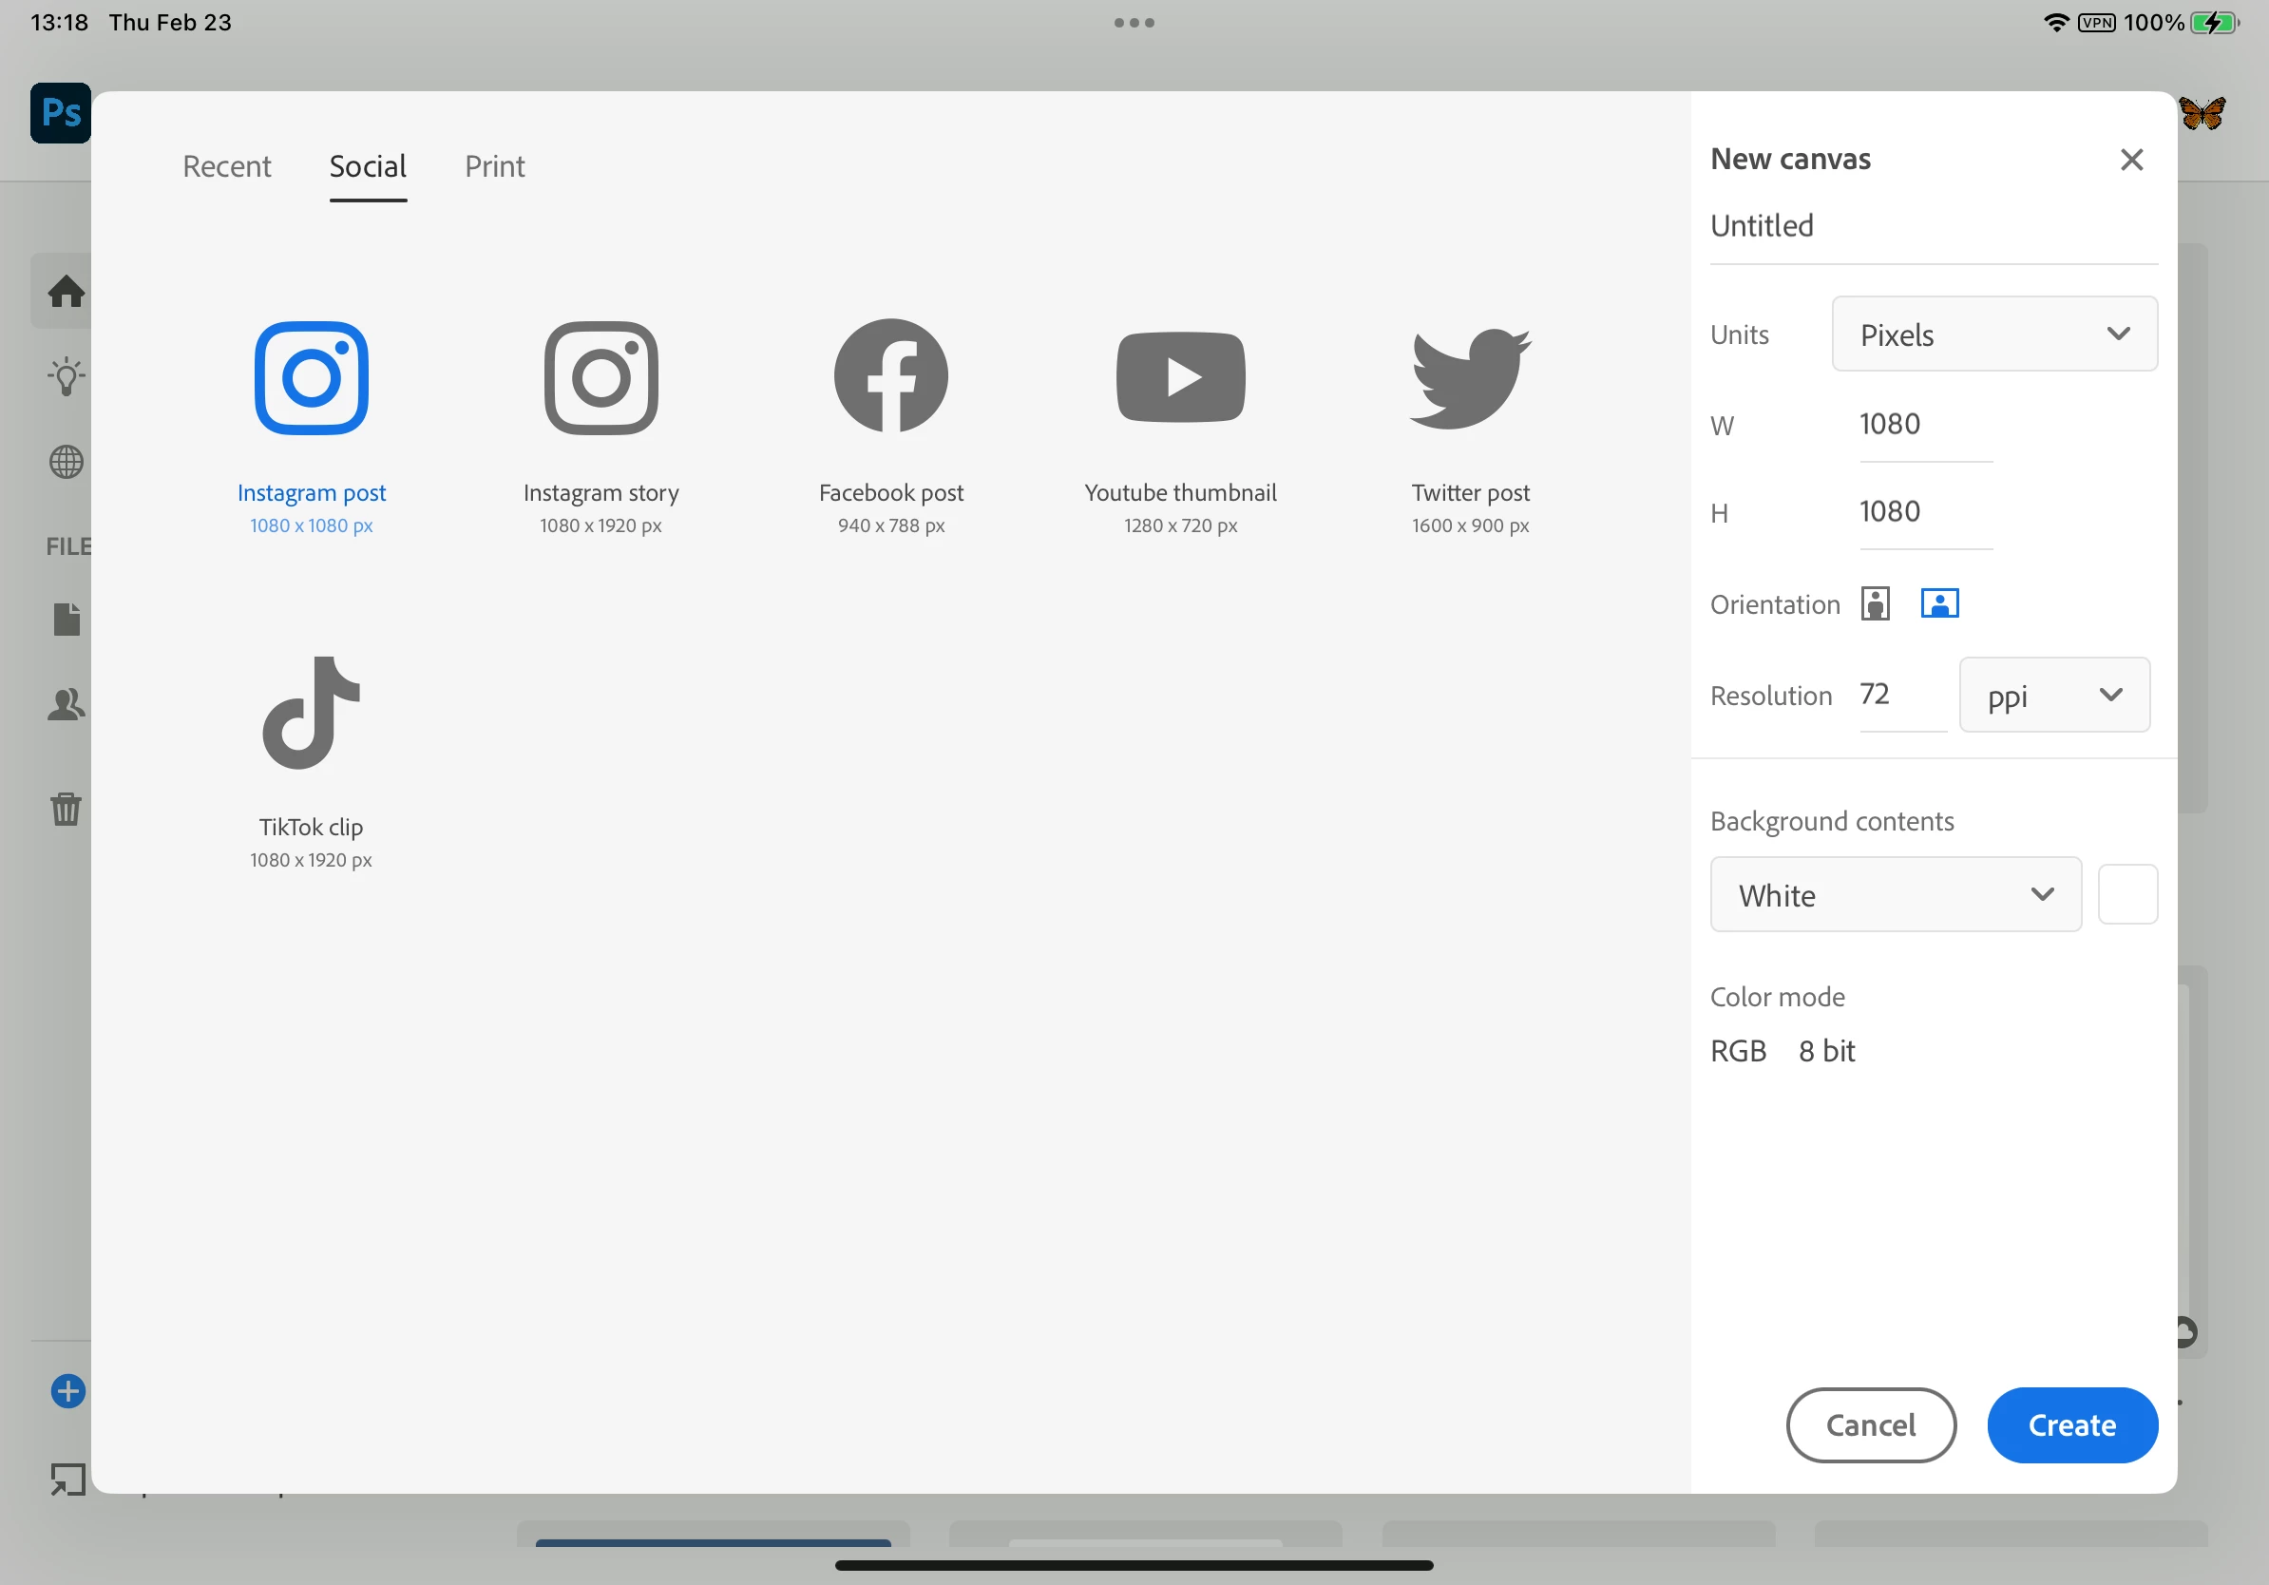Open the Units Pixels dropdown
Image resolution: width=2269 pixels, height=1585 pixels.
pos(1993,335)
